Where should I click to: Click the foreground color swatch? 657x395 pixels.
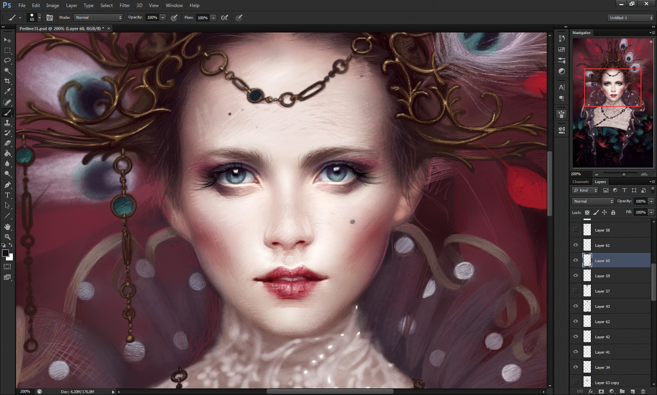tap(5, 253)
